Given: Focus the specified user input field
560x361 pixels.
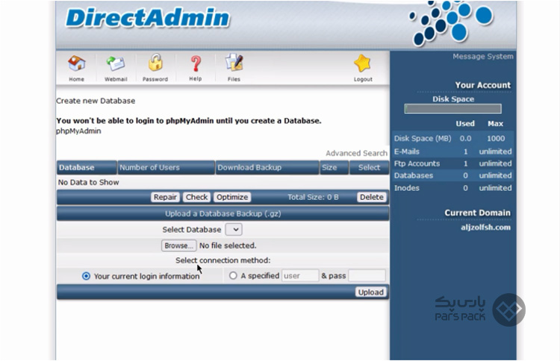Looking at the screenshot, I should (300, 276).
